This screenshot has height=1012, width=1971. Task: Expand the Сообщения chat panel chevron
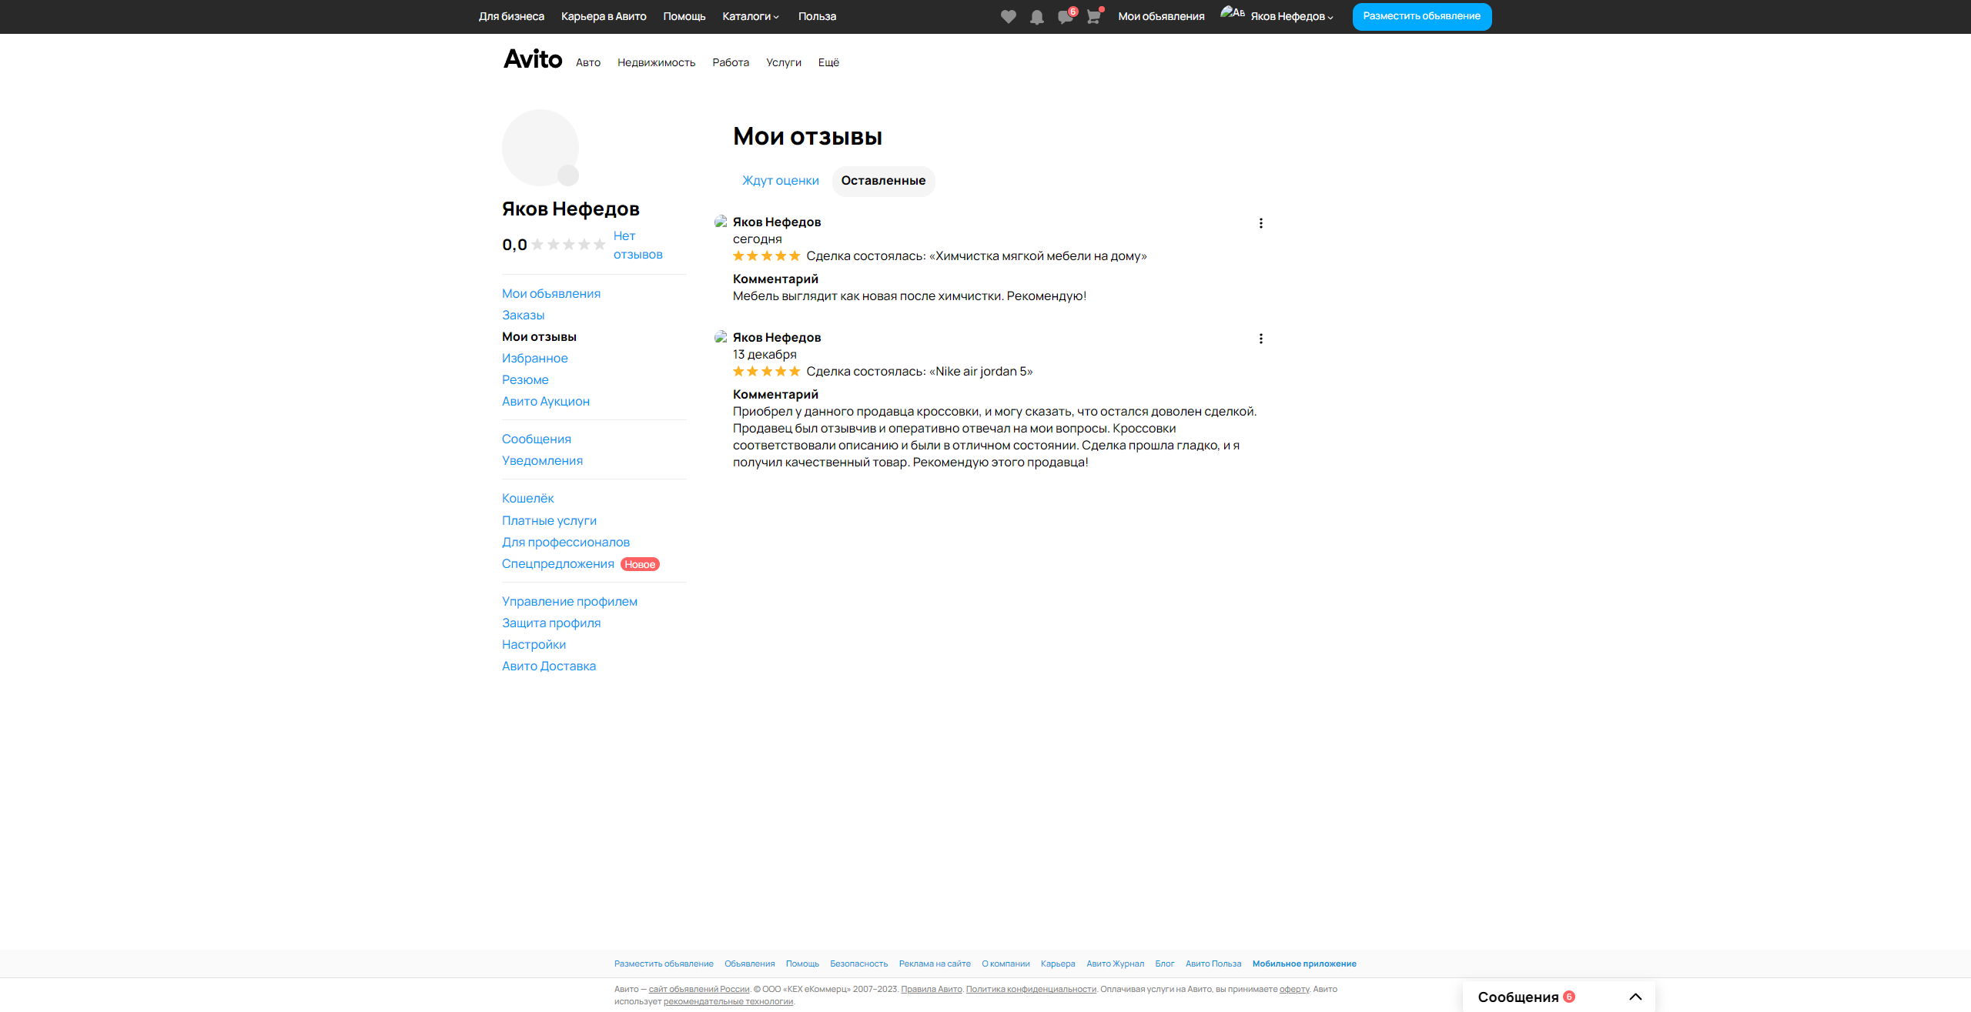pyautogui.click(x=1635, y=997)
